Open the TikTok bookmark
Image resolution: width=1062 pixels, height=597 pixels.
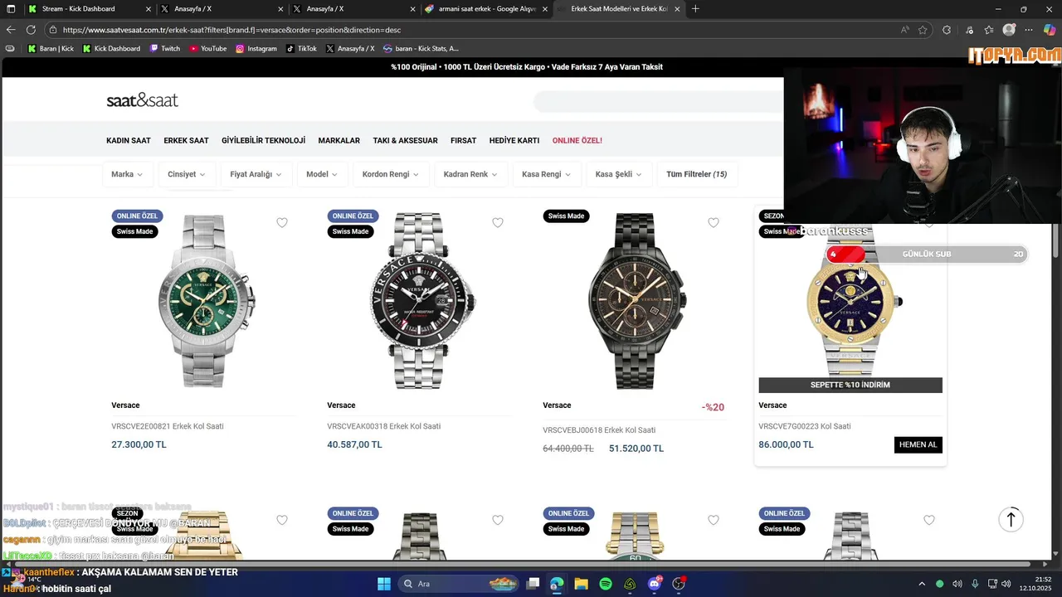(x=301, y=48)
